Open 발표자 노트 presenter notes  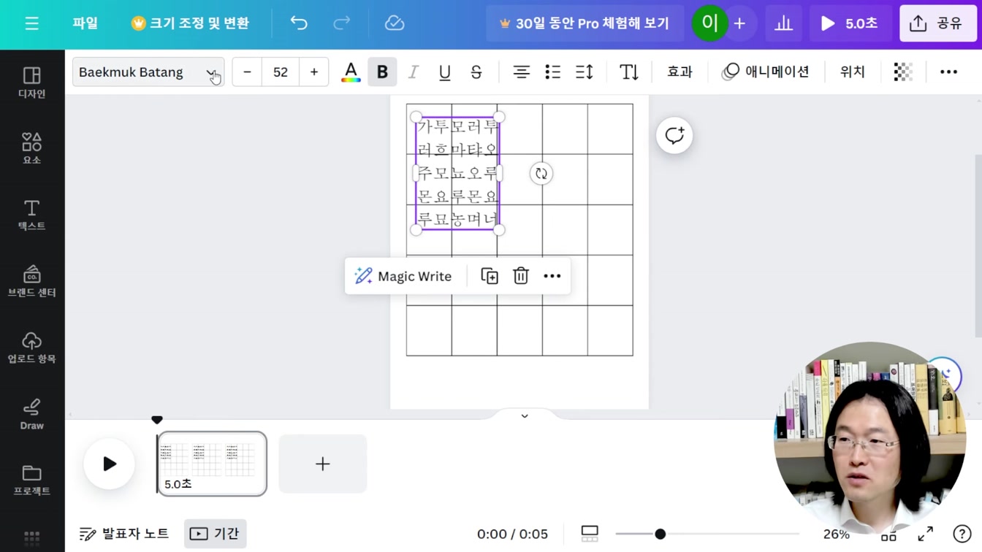[x=124, y=534]
